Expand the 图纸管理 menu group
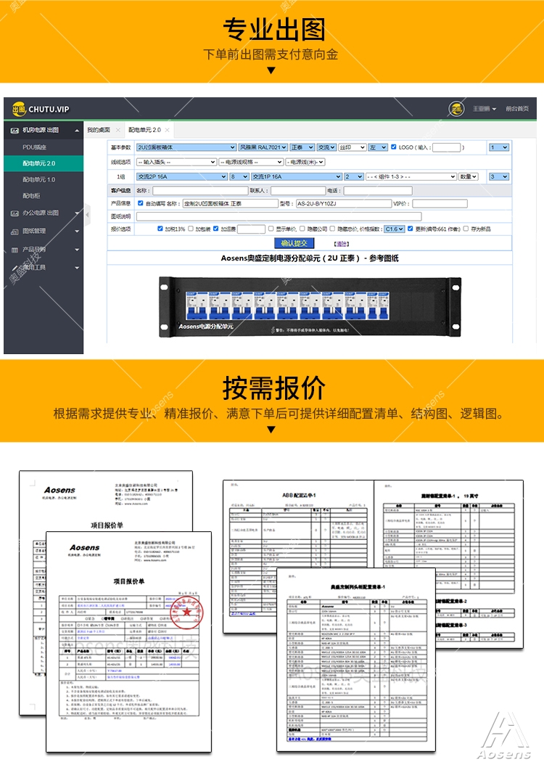 click(x=77, y=232)
